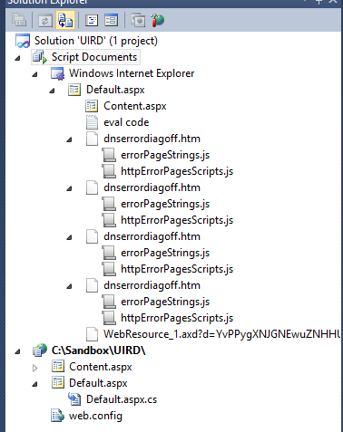Select Windows Internet Explorer label

(x=132, y=73)
